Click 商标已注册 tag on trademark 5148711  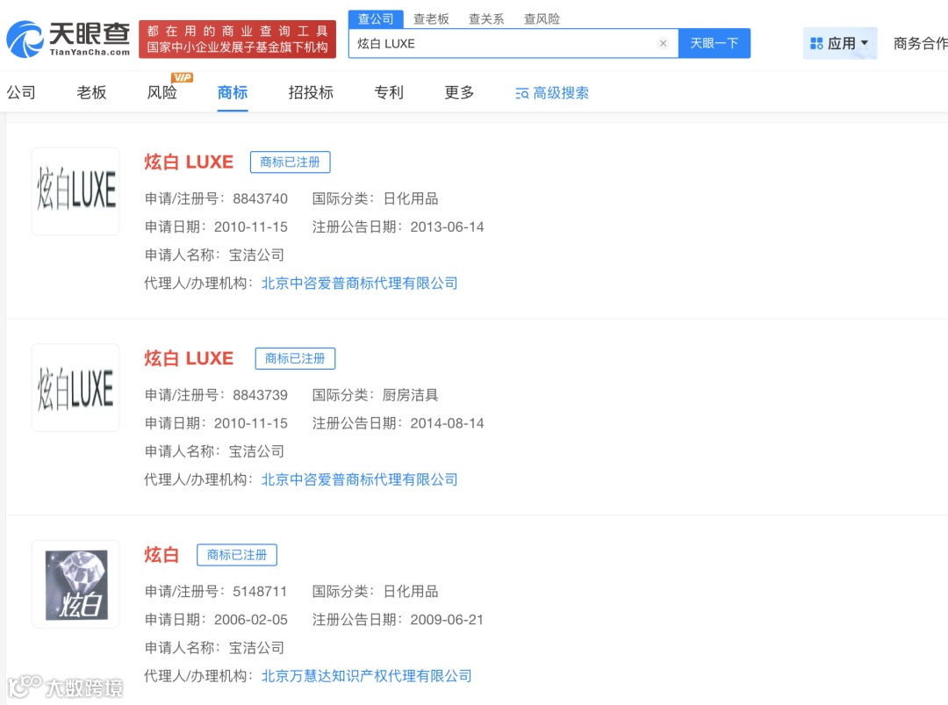pos(237,555)
